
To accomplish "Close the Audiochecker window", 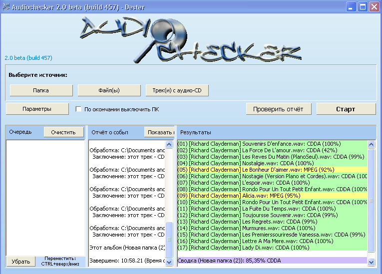I will [374, 7].
